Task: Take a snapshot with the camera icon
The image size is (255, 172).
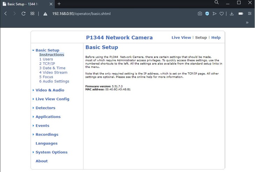Action: point(200,14)
